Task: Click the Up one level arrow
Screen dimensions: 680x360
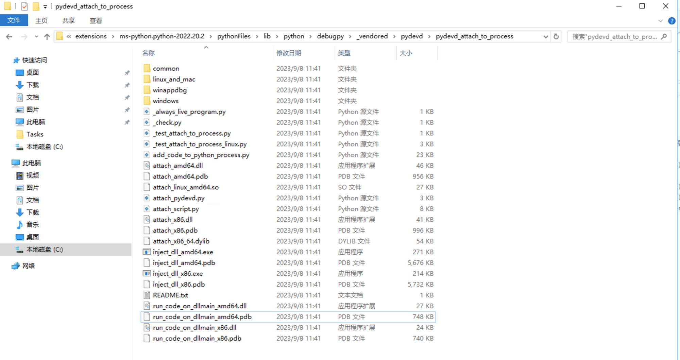Action: [47, 37]
